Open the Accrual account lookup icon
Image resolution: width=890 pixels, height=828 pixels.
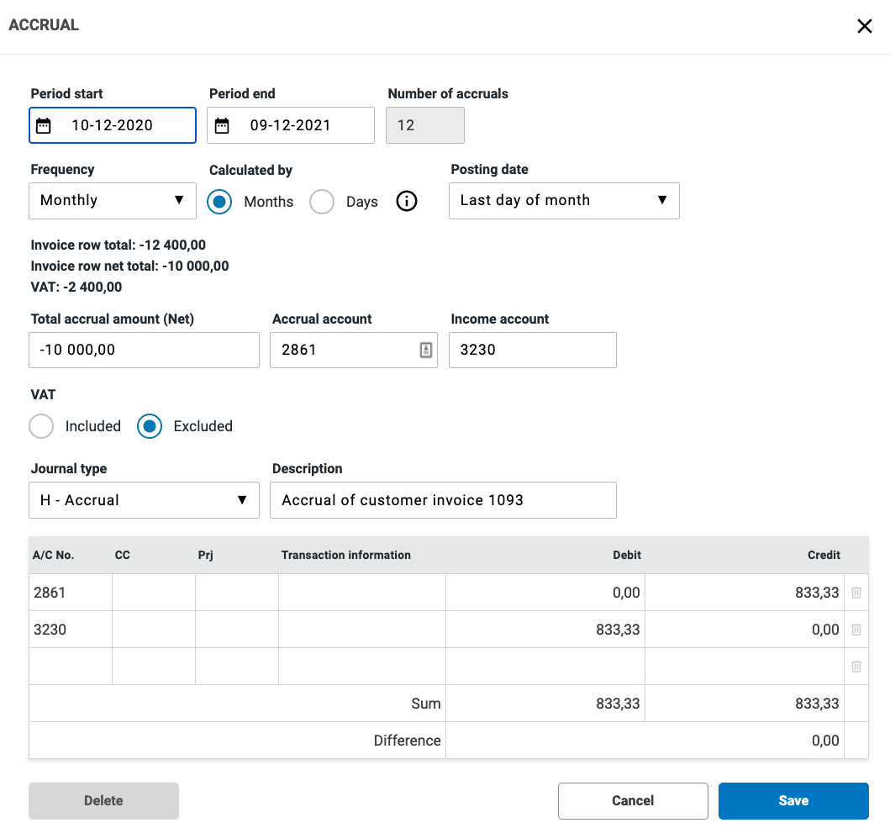[425, 351]
